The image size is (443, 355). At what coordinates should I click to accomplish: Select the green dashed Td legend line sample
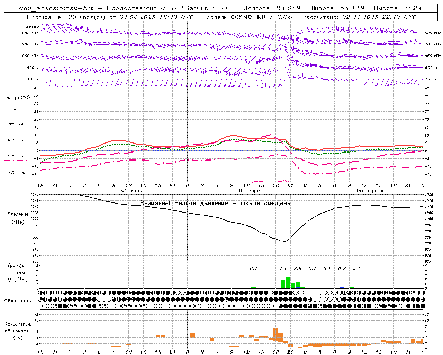coord(16,128)
